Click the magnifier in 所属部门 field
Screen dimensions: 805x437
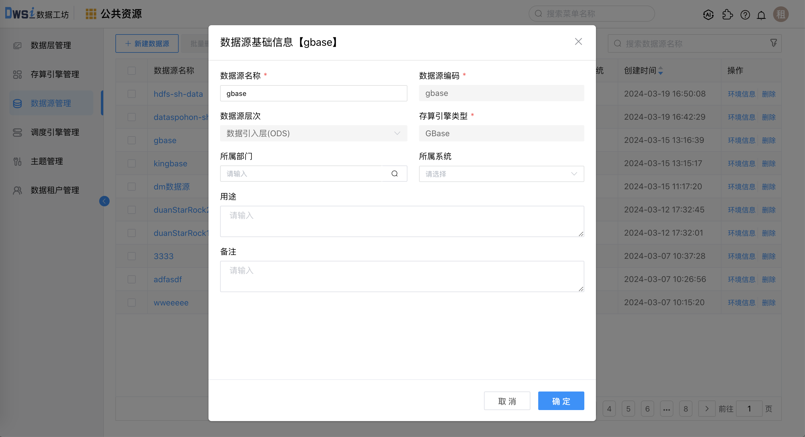(x=394, y=173)
